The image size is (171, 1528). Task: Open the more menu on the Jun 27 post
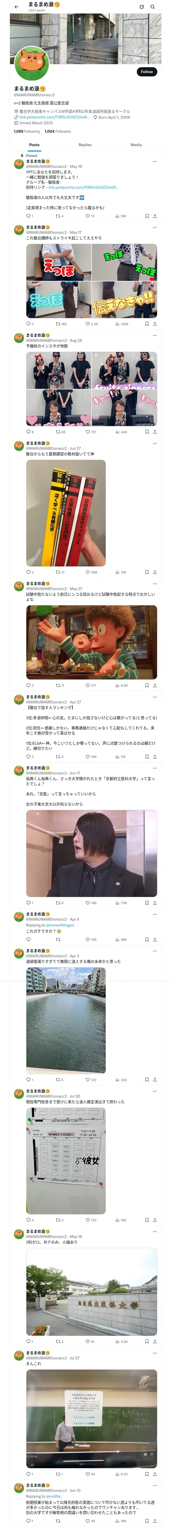click(155, 443)
